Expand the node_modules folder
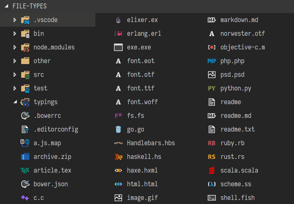The image size is (294, 204). (x=15, y=47)
